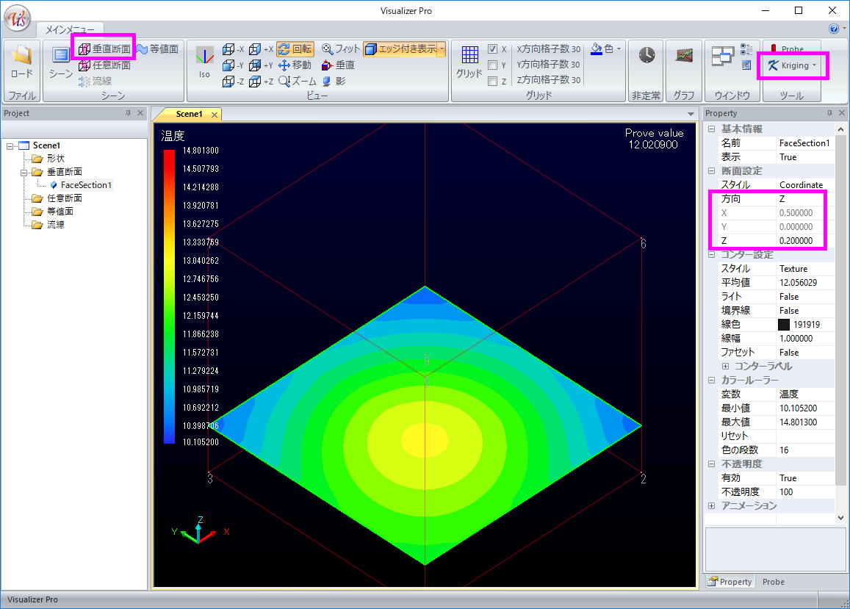Click the 垂直断面 section tool
This screenshot has height=609, width=850.
point(104,49)
